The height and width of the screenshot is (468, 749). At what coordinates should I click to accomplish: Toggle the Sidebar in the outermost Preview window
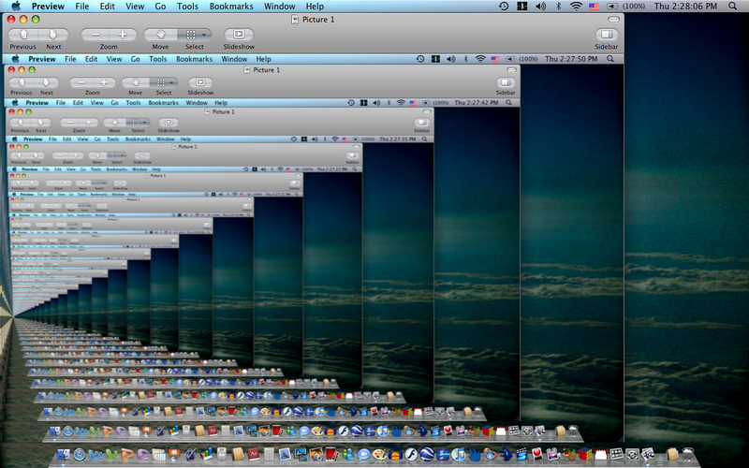click(607, 34)
